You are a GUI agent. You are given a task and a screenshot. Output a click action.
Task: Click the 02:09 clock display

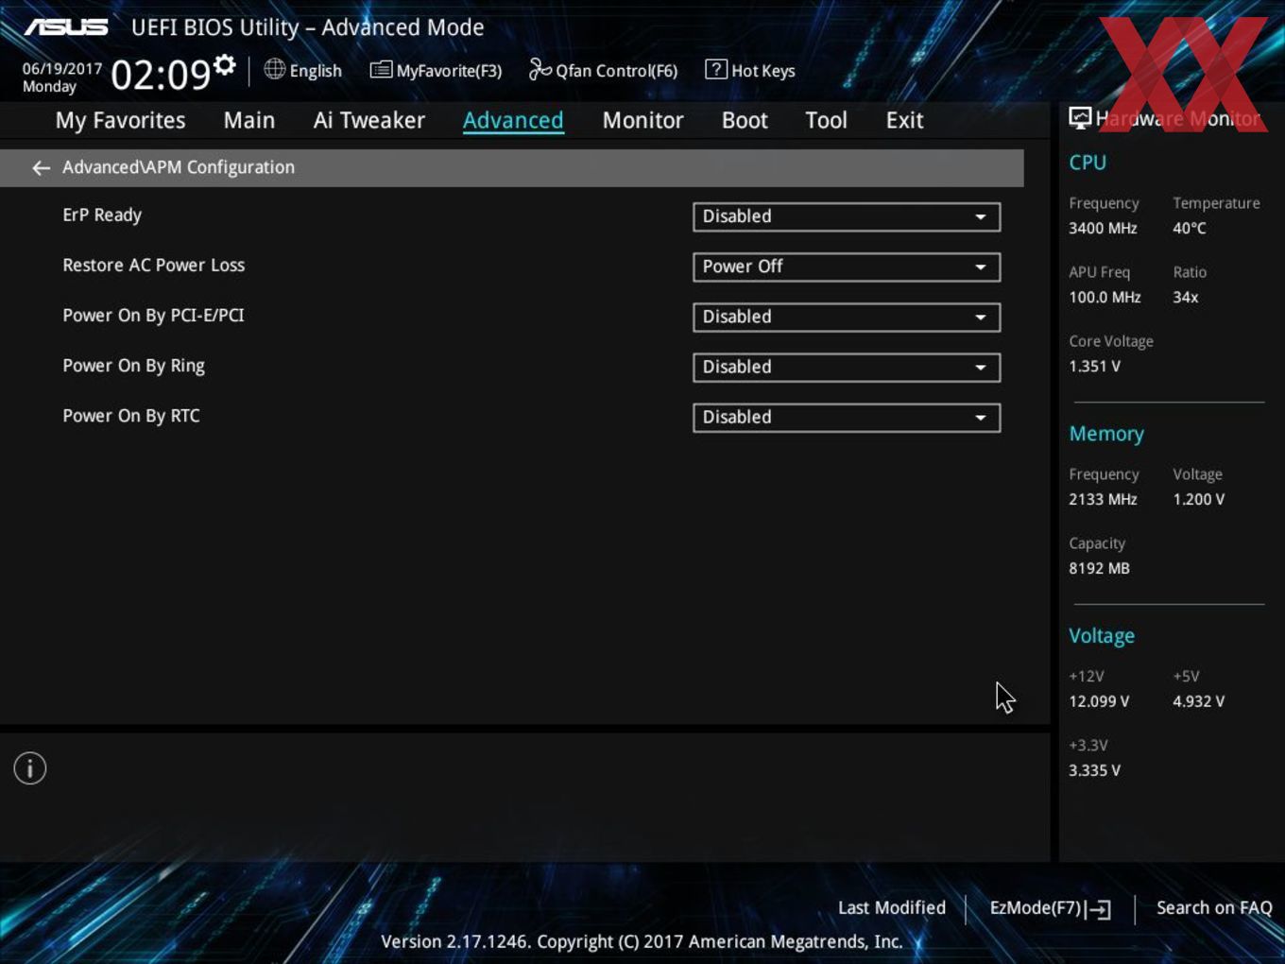161,75
